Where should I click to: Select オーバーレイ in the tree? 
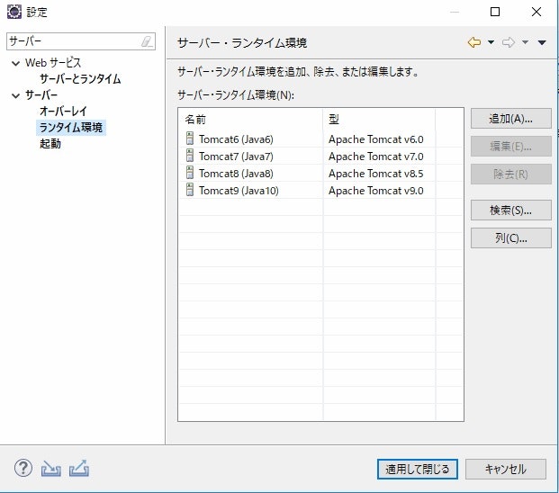click(x=63, y=112)
